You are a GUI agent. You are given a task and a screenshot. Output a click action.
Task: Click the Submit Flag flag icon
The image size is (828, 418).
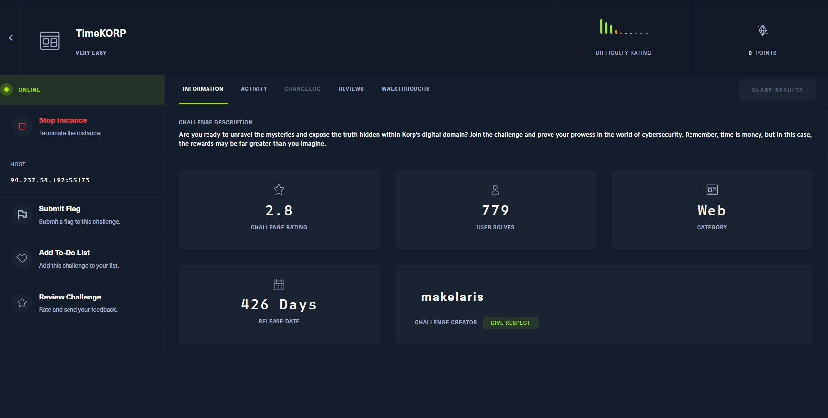22,215
